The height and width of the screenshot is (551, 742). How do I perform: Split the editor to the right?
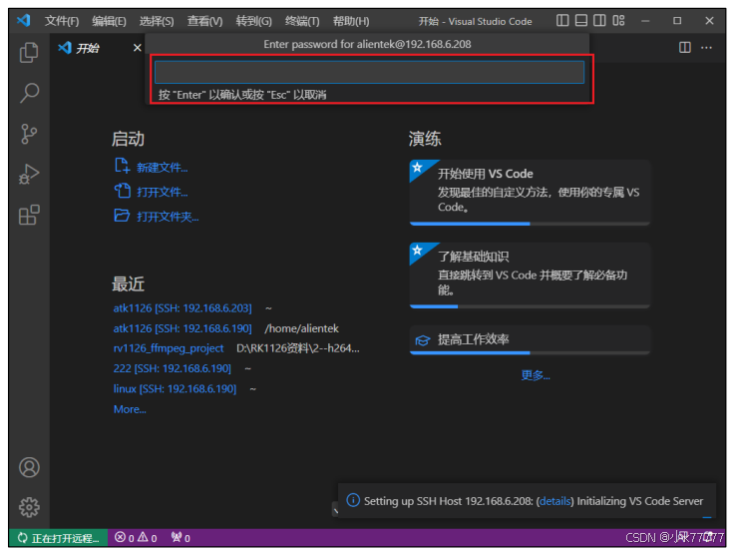(x=685, y=47)
